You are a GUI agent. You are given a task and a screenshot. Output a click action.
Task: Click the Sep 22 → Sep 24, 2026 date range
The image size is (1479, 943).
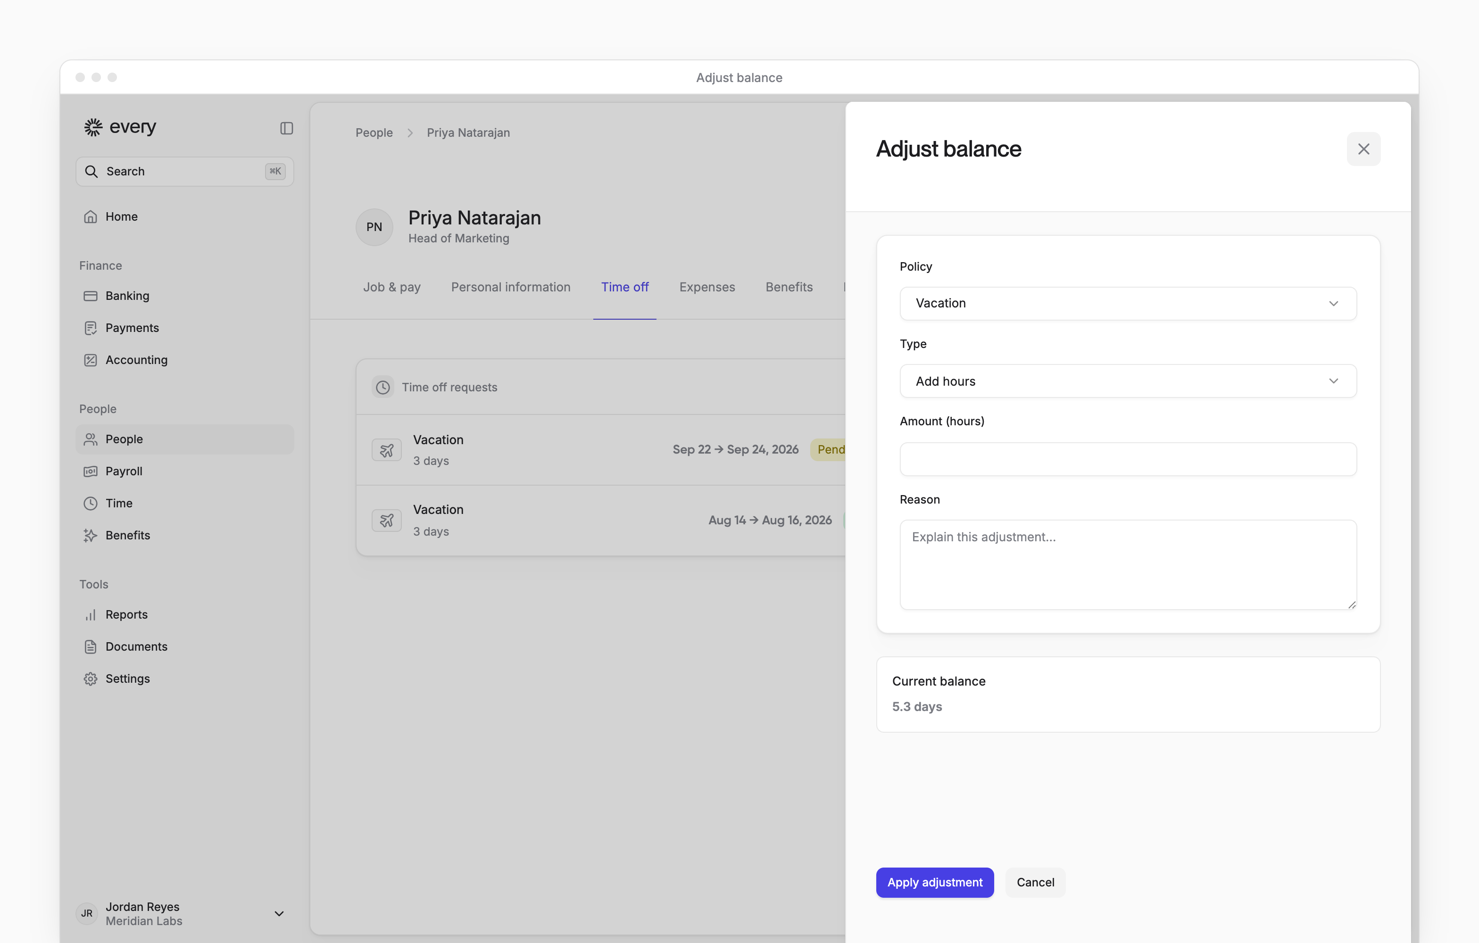coord(735,449)
